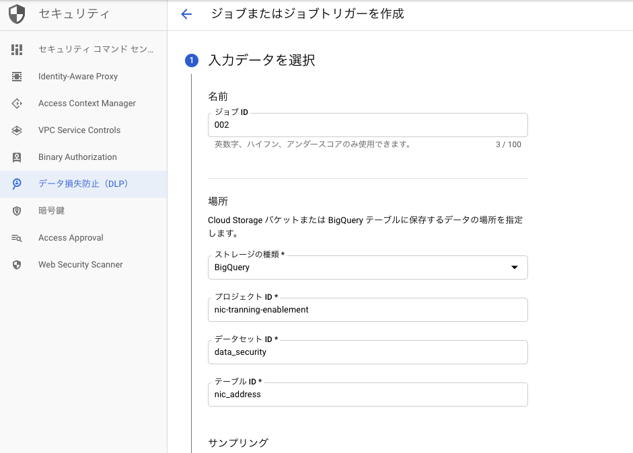The height and width of the screenshot is (453, 633).
Task: Open Binary Authorization page
Action: click(83, 157)
